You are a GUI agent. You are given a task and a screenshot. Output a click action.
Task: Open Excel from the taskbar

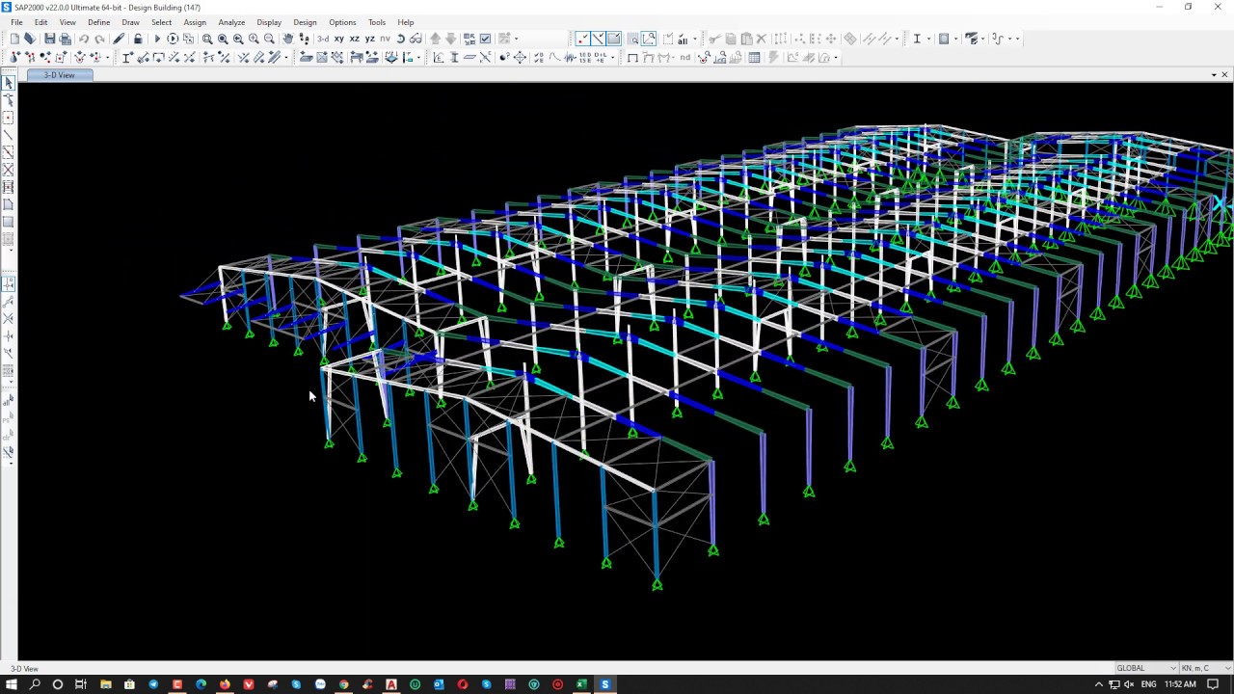tap(581, 684)
